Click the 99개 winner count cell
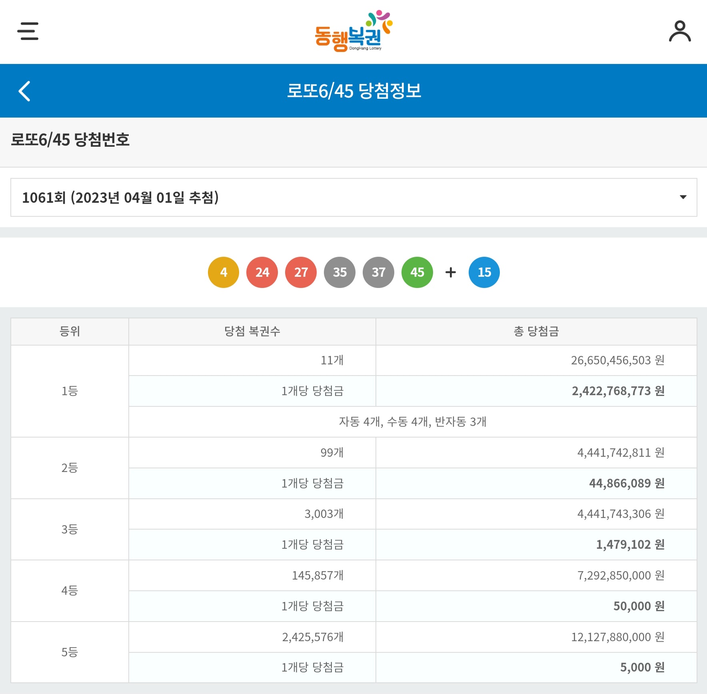This screenshot has width=707, height=694. 252,453
